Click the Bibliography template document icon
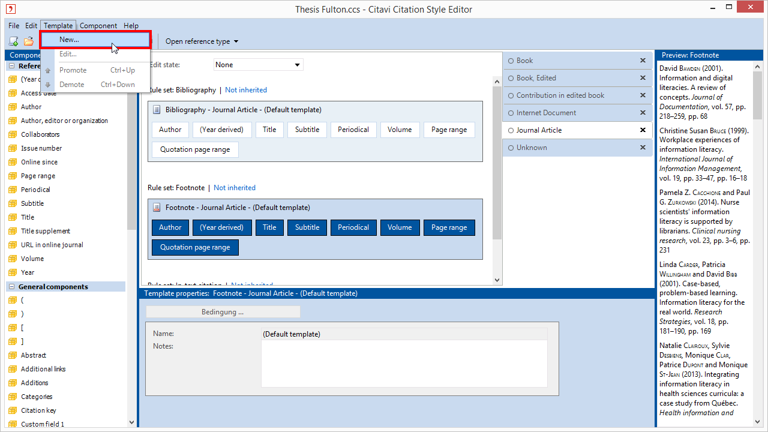Image resolution: width=768 pixels, height=432 pixels. click(x=157, y=110)
